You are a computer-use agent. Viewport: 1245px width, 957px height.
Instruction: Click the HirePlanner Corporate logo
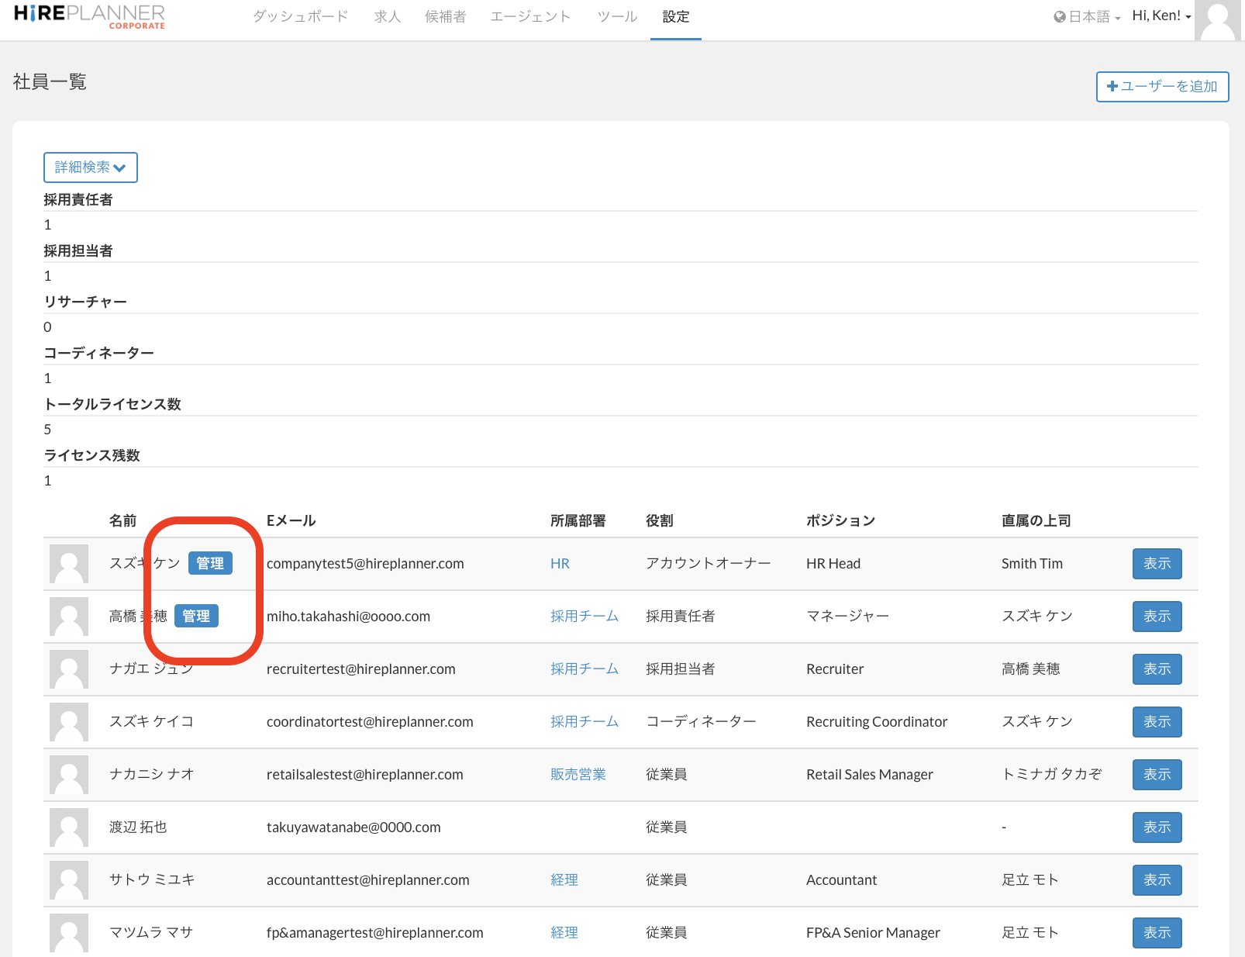tap(89, 16)
